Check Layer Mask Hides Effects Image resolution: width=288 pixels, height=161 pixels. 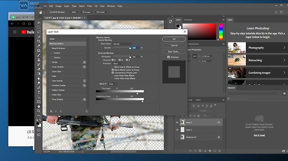click(113, 75)
